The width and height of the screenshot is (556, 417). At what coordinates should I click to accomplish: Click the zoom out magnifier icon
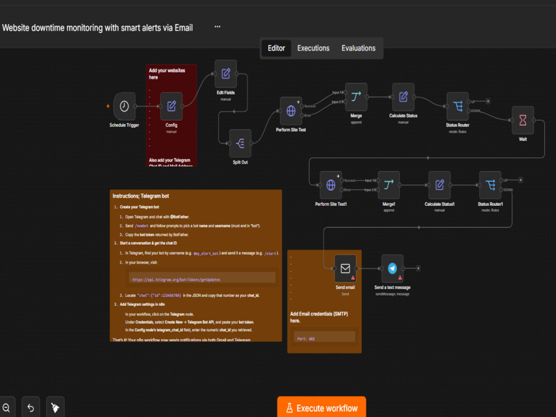[x=6, y=408]
